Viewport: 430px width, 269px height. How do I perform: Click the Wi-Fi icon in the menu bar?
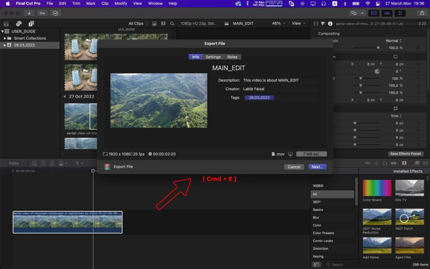pos(368,3)
